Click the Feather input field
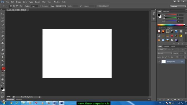Screen dimensions: 187x105 click(x=34, y=6)
